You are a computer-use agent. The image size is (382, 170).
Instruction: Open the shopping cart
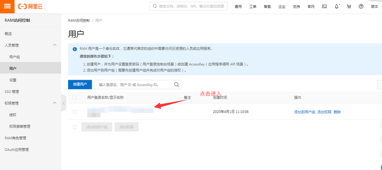[349, 7]
